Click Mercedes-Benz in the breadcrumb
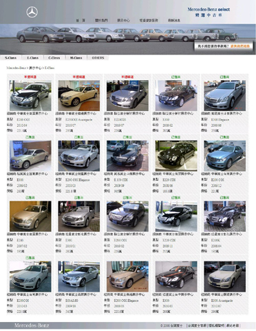This screenshot has width=256, height=331. (x=16, y=68)
